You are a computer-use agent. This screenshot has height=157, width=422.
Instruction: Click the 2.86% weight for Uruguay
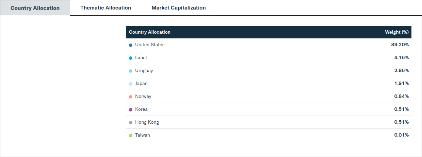point(402,70)
